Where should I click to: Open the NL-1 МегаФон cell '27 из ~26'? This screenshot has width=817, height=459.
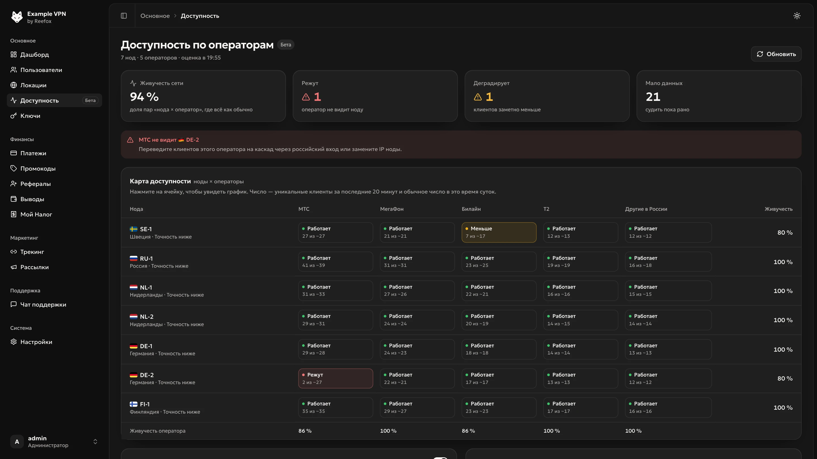point(417,290)
